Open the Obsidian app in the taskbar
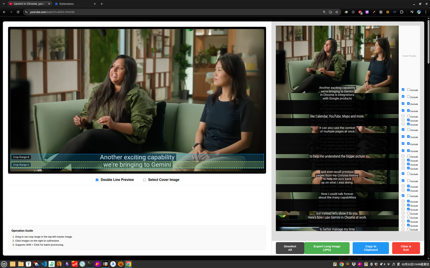 [x=67, y=264]
